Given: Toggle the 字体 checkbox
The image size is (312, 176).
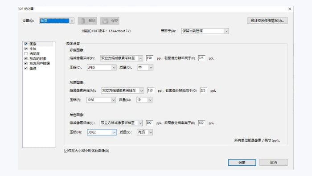Looking at the screenshot, I should 26,49.
